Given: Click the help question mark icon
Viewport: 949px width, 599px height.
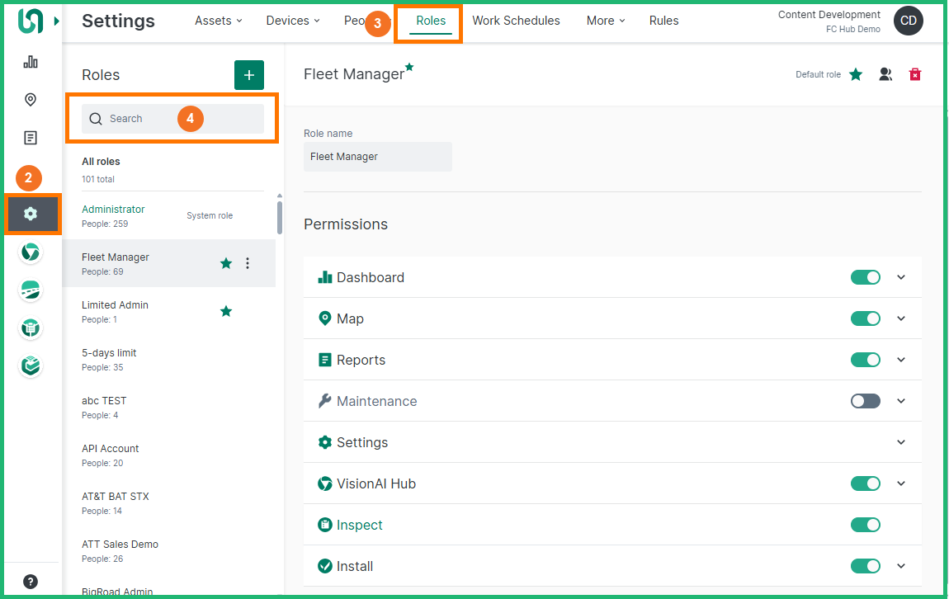Looking at the screenshot, I should coord(31,582).
